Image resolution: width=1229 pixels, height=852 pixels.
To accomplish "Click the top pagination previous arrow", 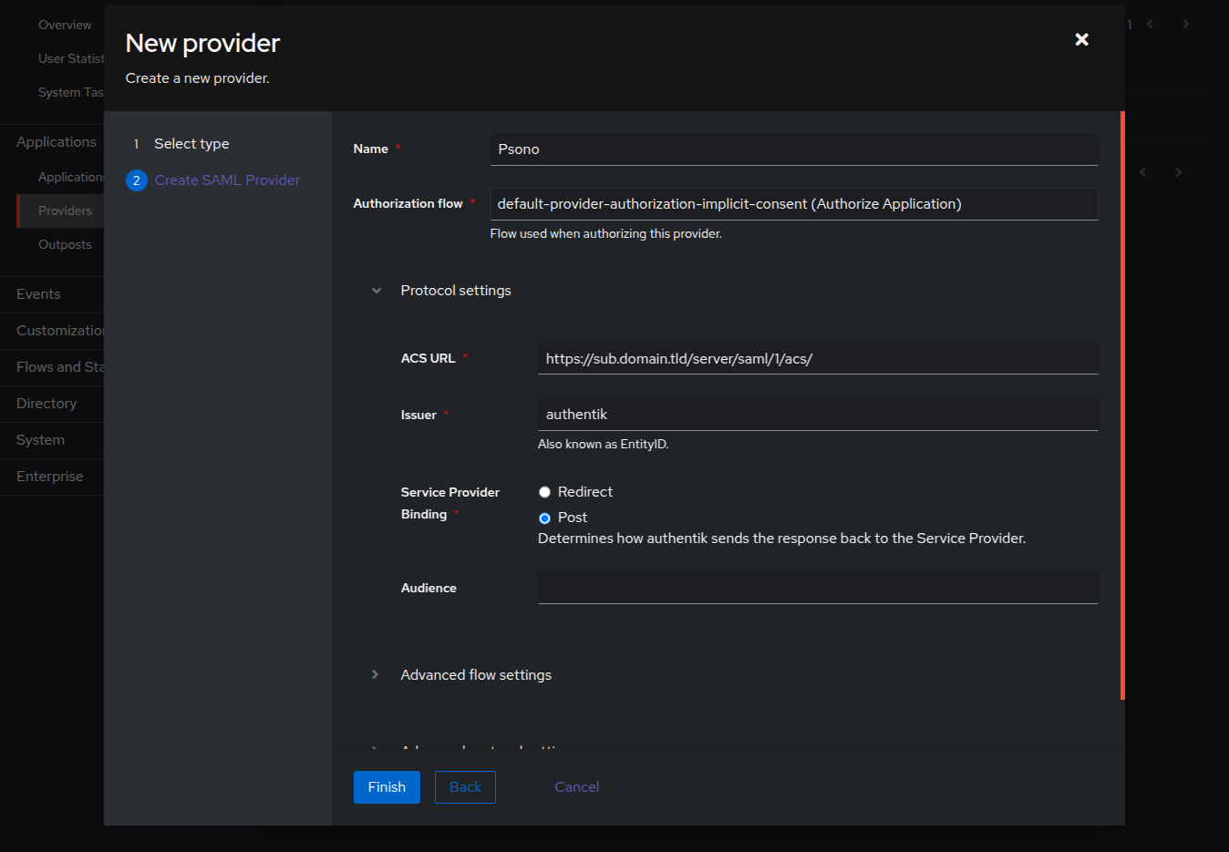I will click(x=1151, y=24).
